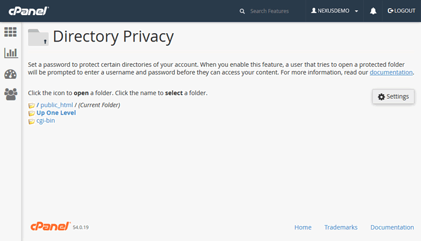
Task: Open cgi-bin folder using its folder icon
Action: point(31,121)
